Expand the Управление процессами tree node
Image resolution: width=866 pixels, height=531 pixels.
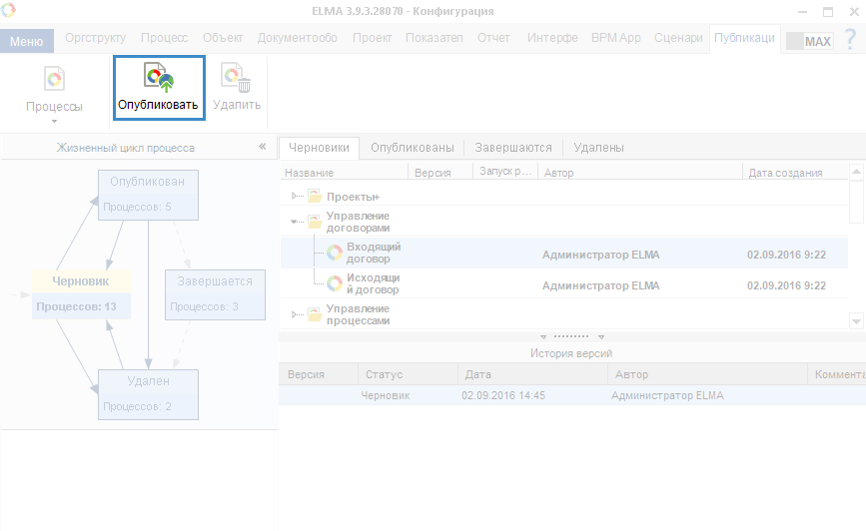pyautogui.click(x=294, y=314)
